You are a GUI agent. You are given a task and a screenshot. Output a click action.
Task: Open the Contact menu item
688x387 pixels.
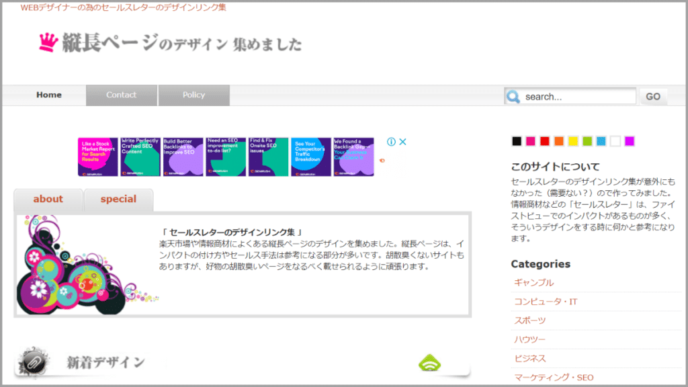[x=121, y=95]
